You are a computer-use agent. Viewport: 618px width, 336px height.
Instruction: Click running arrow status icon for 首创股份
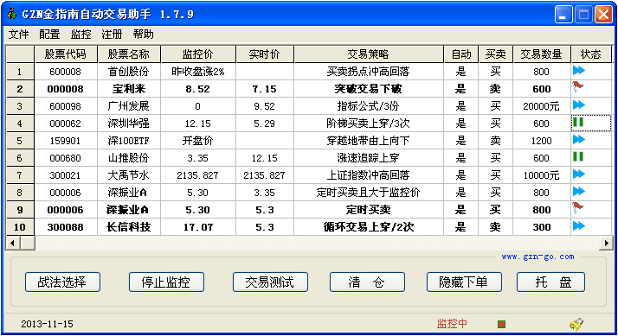(578, 71)
